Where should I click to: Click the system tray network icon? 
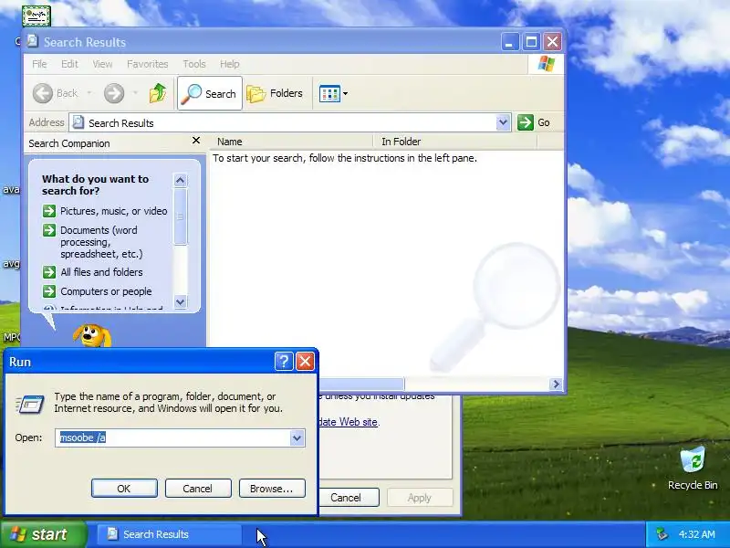click(662, 534)
